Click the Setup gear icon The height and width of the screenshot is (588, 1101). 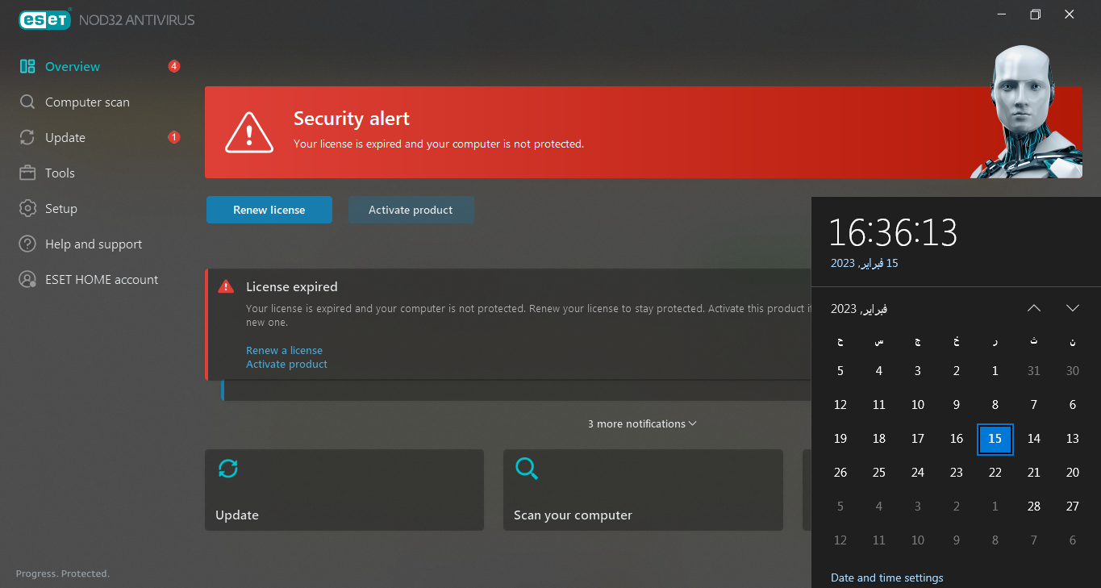click(x=27, y=209)
